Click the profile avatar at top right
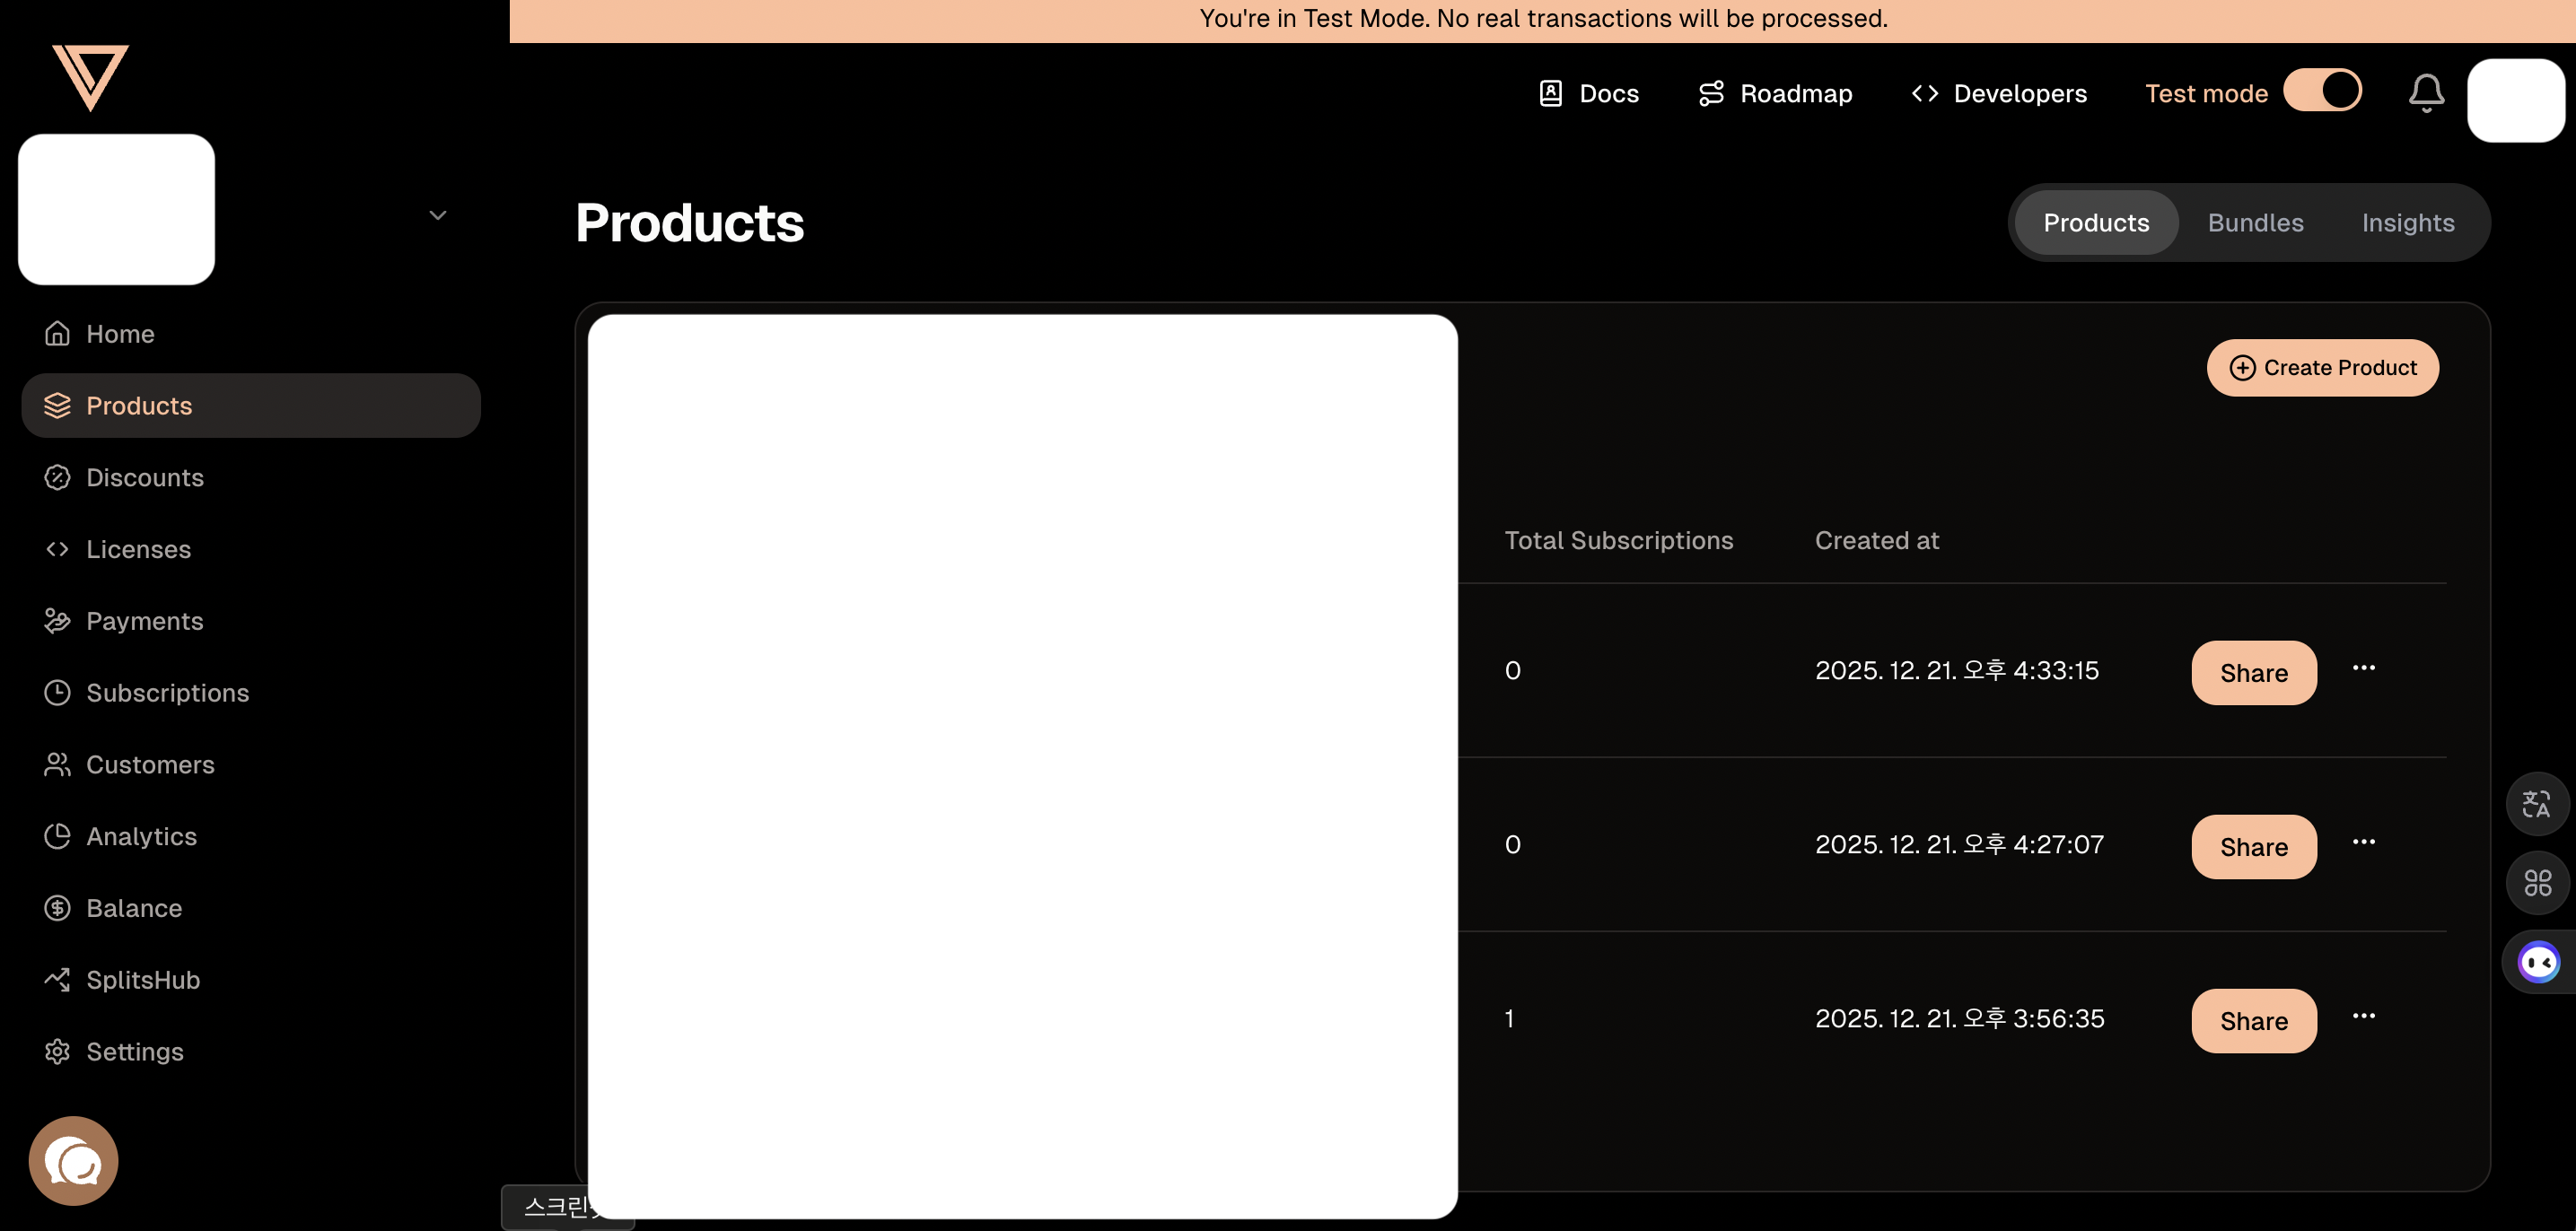2576x1231 pixels. pyautogui.click(x=2514, y=100)
